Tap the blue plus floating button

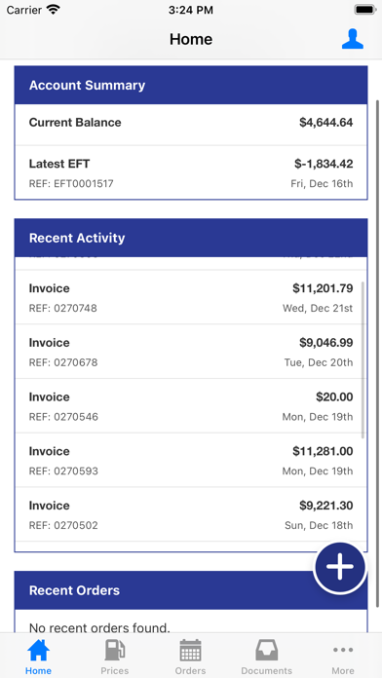point(340,568)
